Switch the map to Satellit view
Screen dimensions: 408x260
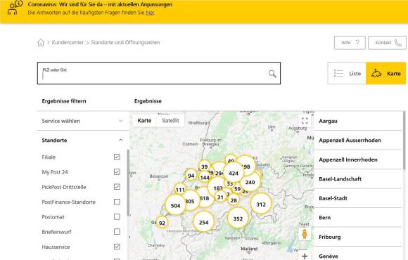click(170, 120)
